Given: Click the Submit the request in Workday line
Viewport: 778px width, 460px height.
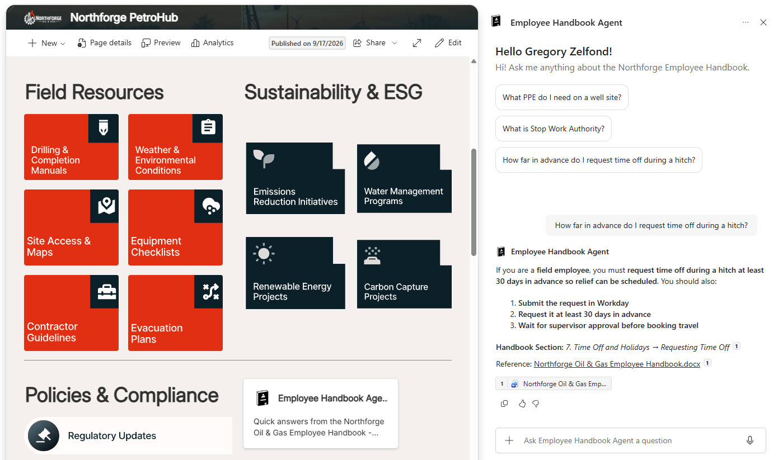Looking at the screenshot, I should click(x=573, y=303).
